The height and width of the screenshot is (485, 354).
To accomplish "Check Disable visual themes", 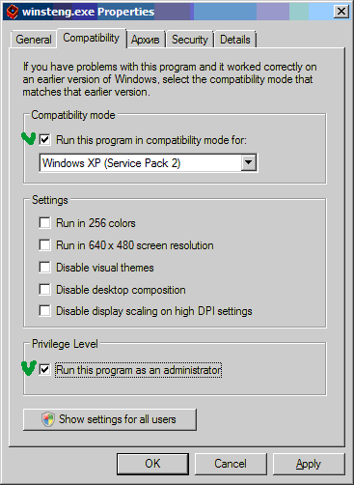I will 44,268.
